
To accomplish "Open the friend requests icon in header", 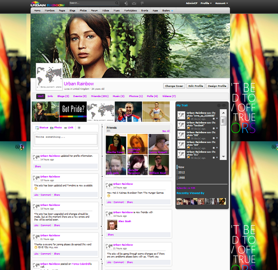I will (126, 3).
